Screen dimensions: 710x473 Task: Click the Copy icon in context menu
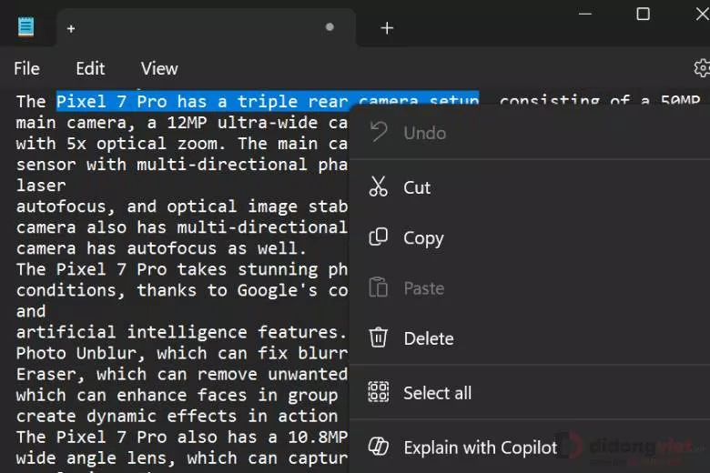(378, 237)
